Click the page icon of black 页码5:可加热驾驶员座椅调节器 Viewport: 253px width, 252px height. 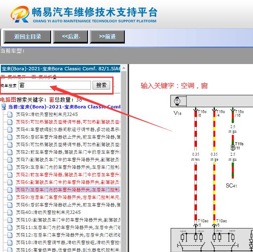[x=10, y=144]
